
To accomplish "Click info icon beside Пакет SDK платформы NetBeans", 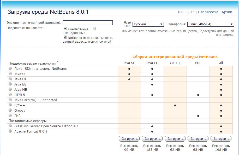I will tap(10, 68).
